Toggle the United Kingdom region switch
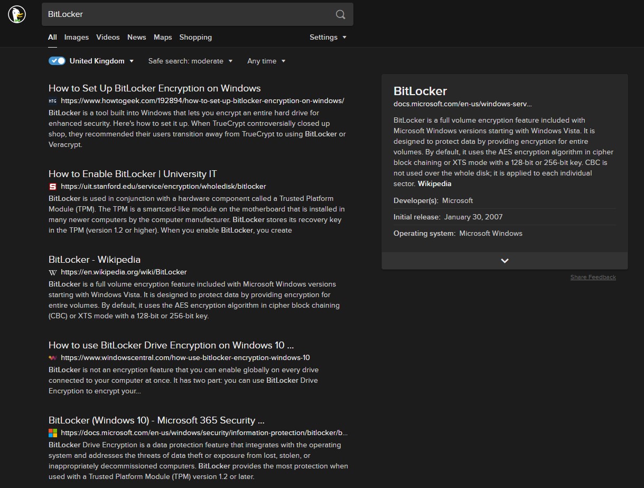The width and height of the screenshot is (644, 488). [57, 61]
